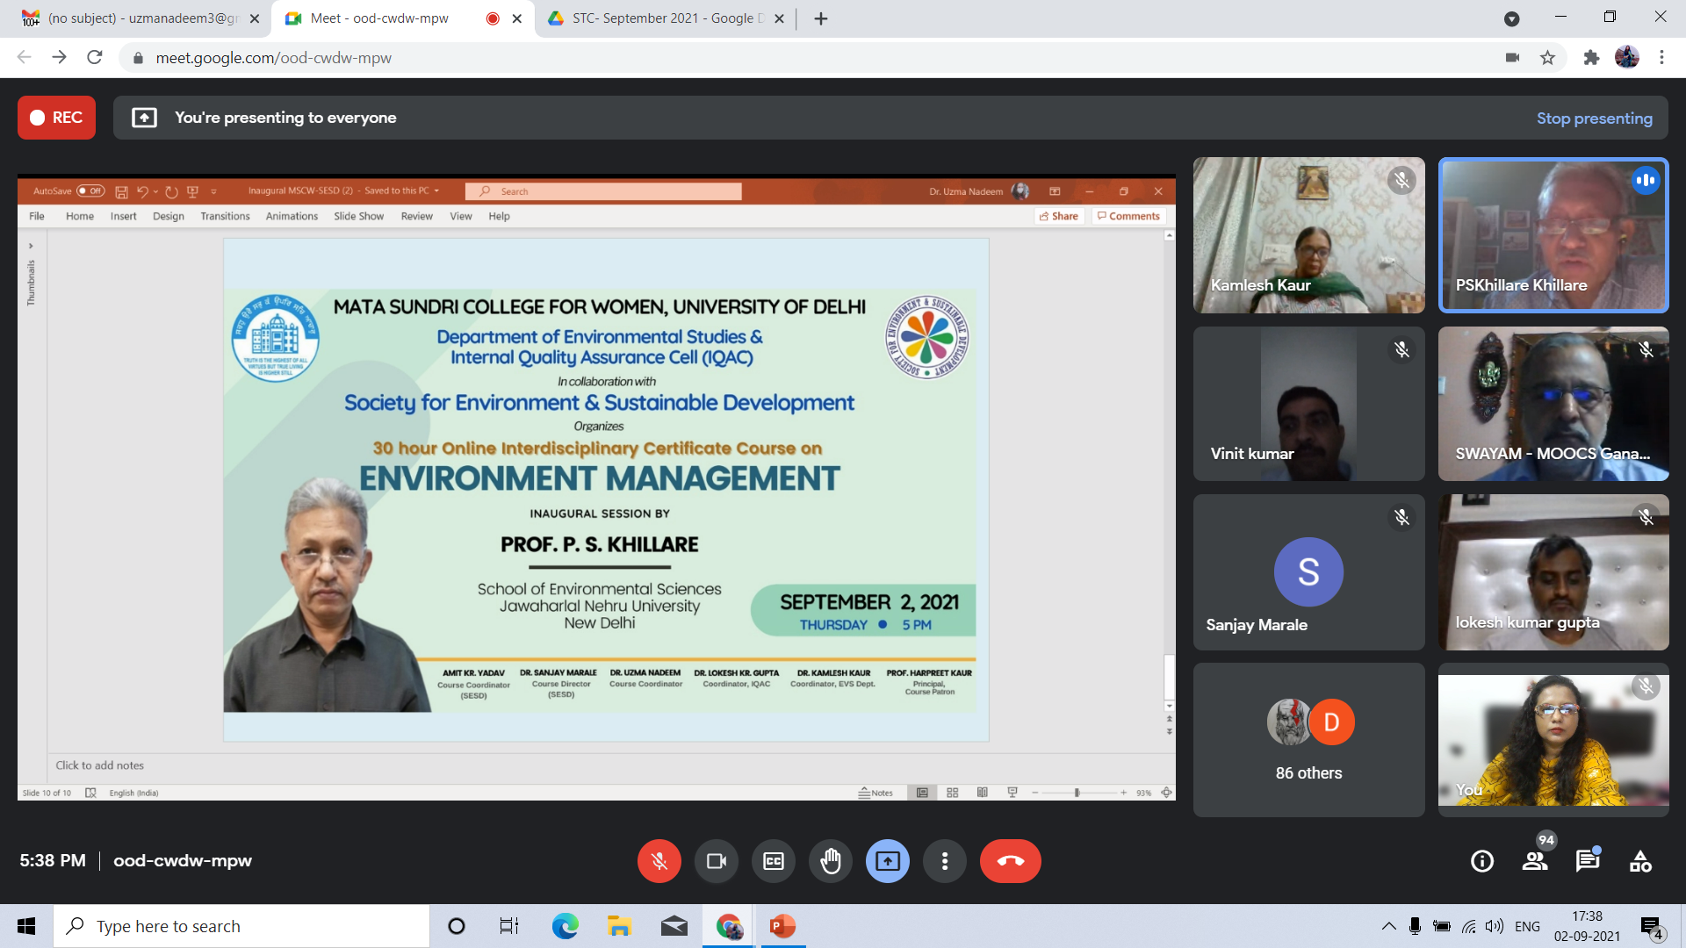Open captions with the CC icon
The width and height of the screenshot is (1686, 948).
(773, 861)
